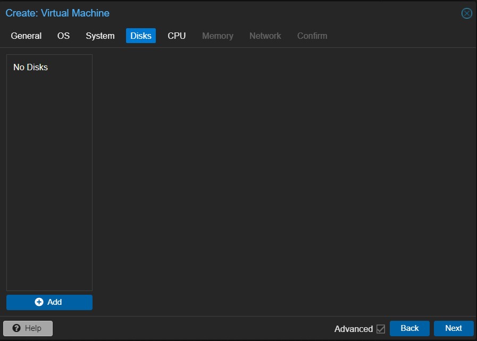Untick the Advanced checkbox
Screen dimensions: 477x341
tap(381, 329)
